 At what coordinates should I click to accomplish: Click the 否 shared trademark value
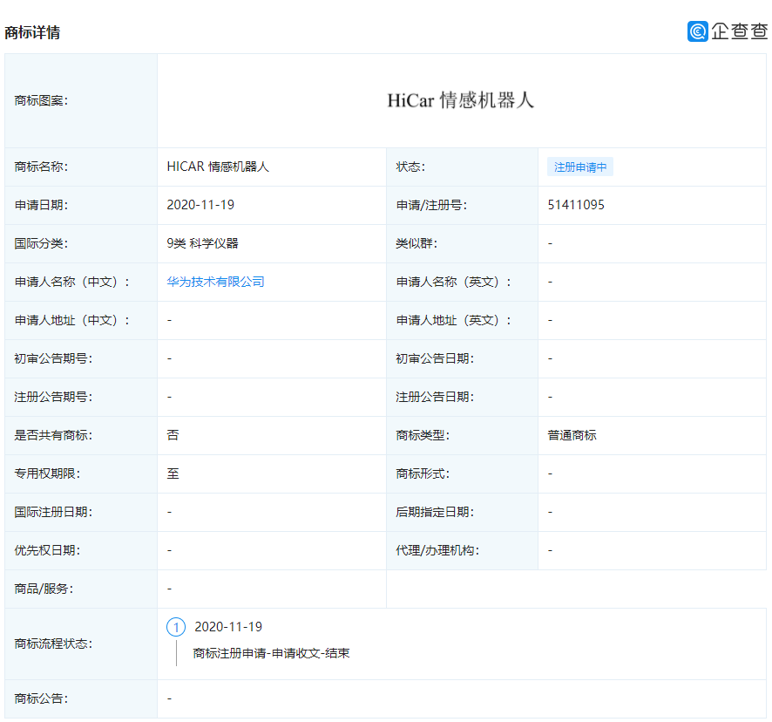[173, 435]
